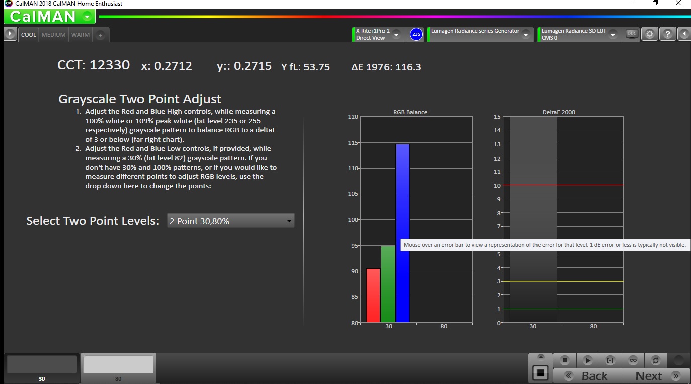Click the DDC display control icon
691x384 pixels.
(631, 34)
